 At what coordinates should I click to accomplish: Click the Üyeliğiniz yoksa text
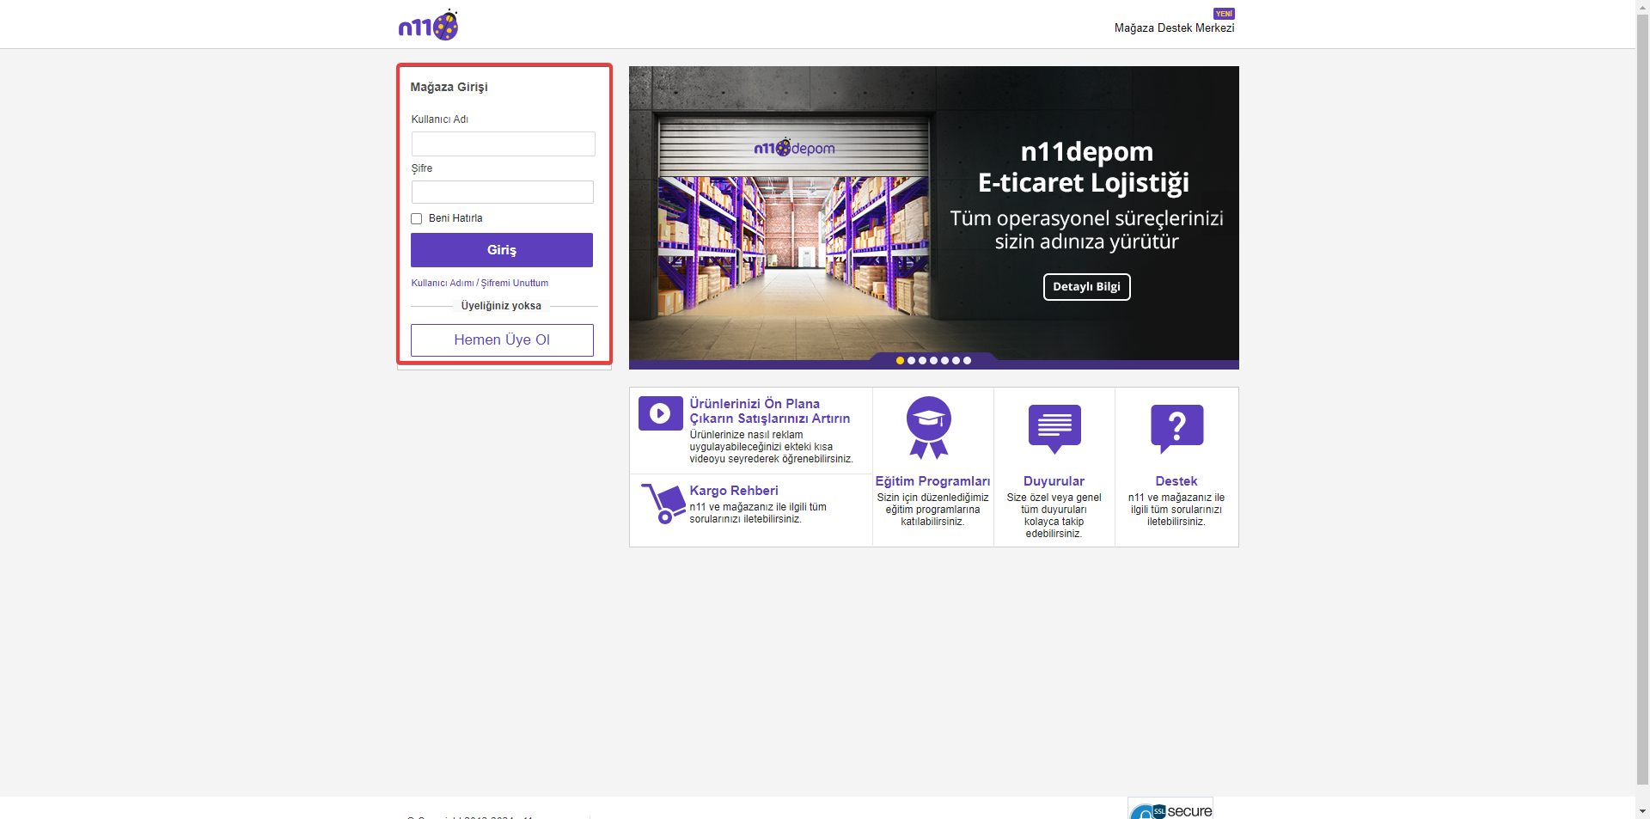(x=501, y=306)
